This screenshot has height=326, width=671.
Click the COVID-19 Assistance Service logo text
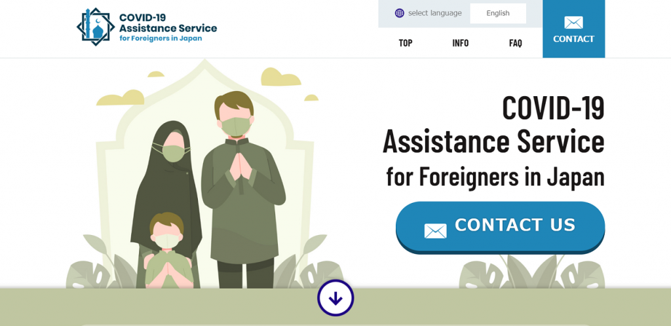coord(168,27)
